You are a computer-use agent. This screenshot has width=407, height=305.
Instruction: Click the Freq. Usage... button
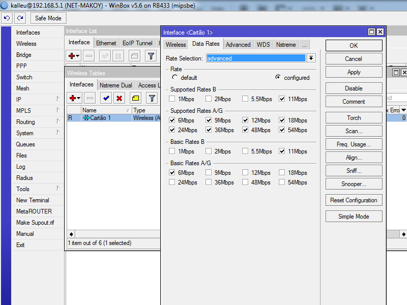point(354,144)
